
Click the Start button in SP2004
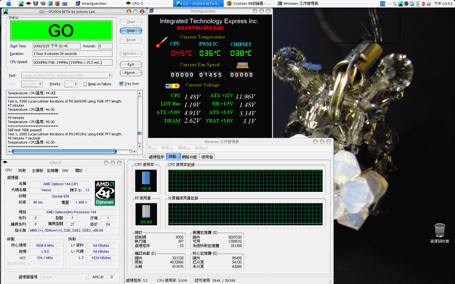(131, 22)
